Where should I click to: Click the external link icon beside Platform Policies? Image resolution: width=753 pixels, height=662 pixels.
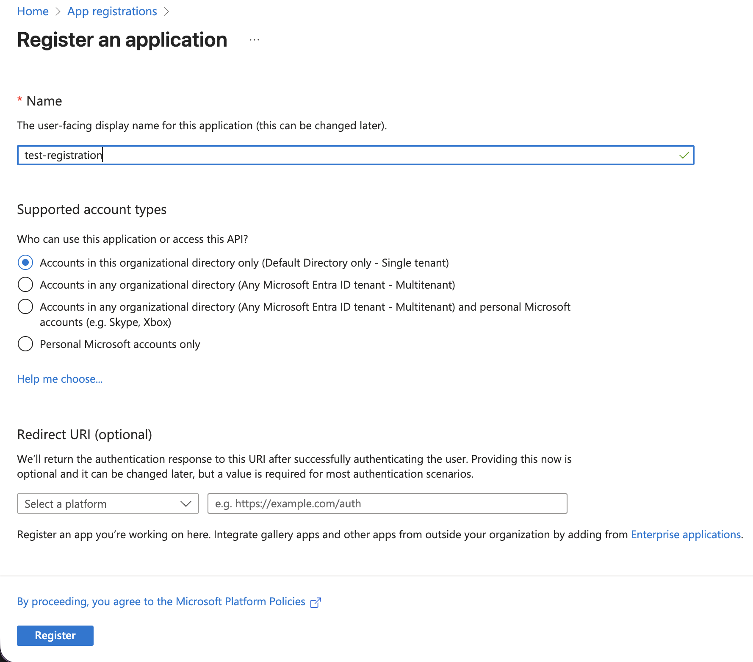[x=316, y=602]
